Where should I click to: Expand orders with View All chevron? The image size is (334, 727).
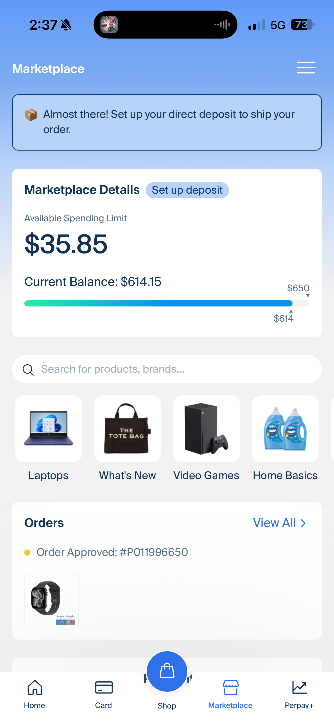303,523
